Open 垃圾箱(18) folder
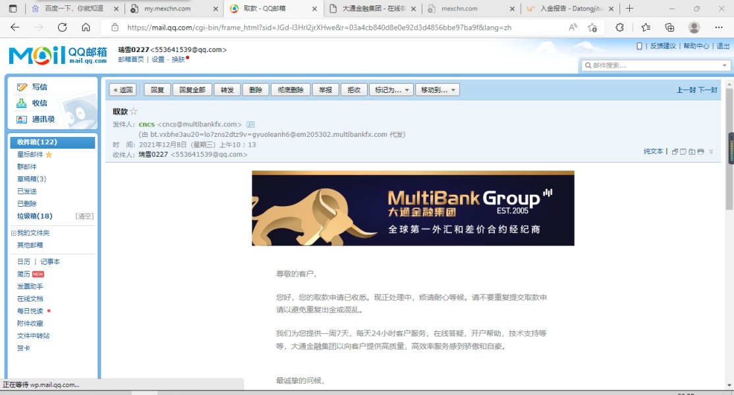The height and width of the screenshot is (395, 734). 35,216
